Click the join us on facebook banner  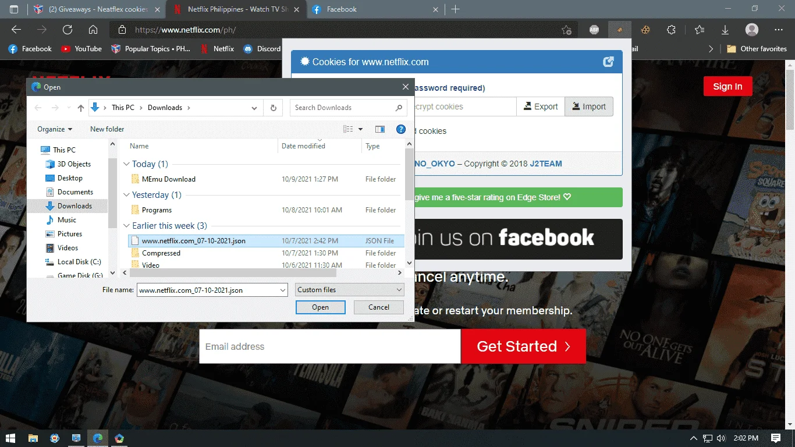pyautogui.click(x=518, y=239)
